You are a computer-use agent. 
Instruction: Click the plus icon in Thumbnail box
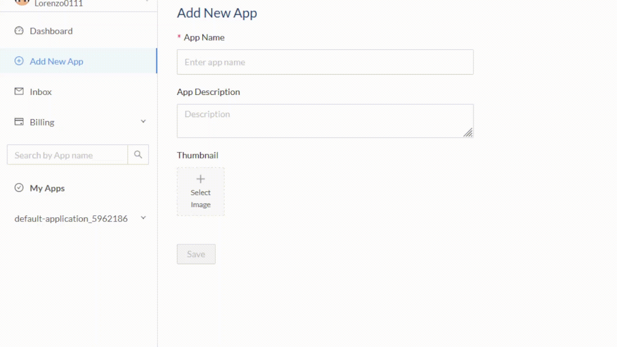(201, 179)
